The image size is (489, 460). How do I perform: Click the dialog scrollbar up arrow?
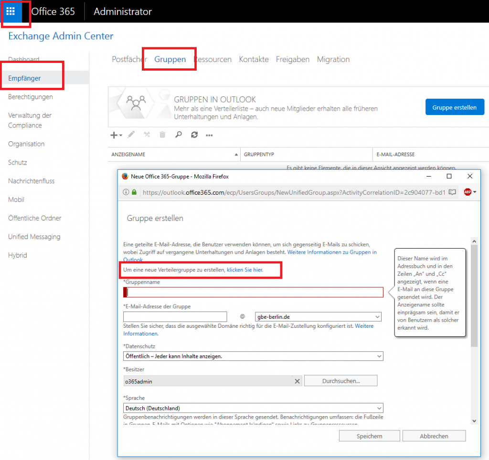point(474,241)
